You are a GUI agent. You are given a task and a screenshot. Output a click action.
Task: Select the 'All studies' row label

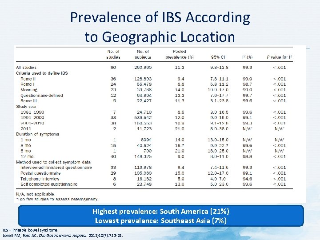pyautogui.click(x=26, y=68)
